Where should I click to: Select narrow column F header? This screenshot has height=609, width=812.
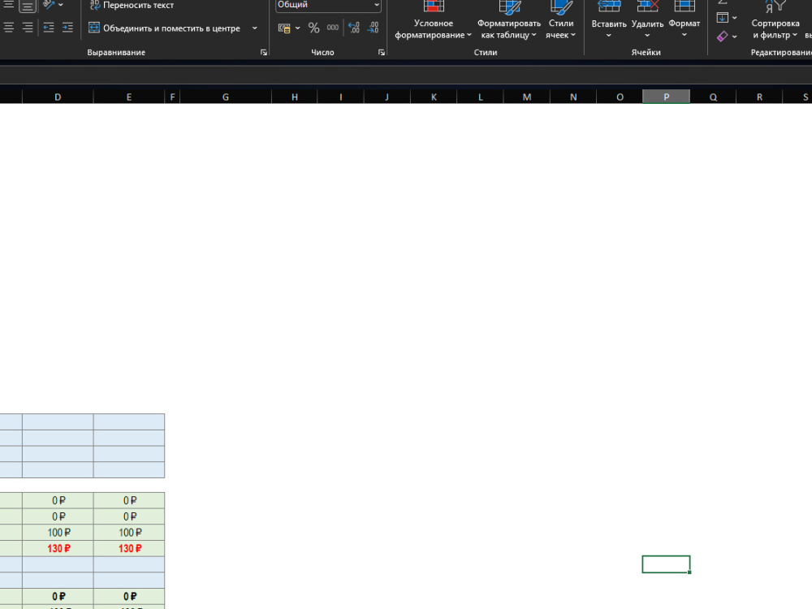[172, 97]
